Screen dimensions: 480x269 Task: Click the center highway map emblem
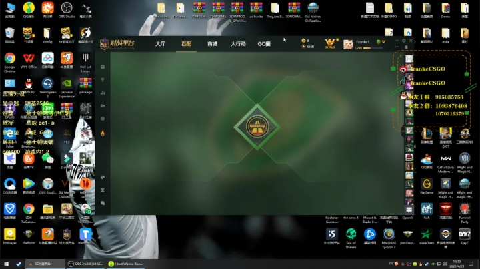coord(257,127)
